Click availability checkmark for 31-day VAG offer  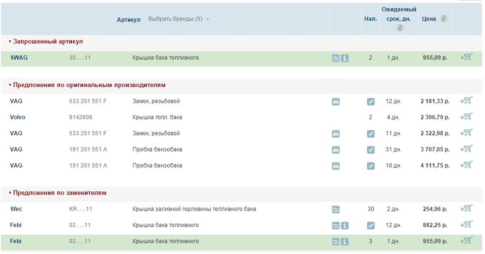click(371, 150)
